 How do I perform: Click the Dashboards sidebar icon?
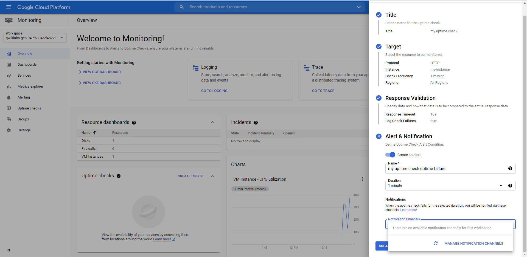click(9, 65)
